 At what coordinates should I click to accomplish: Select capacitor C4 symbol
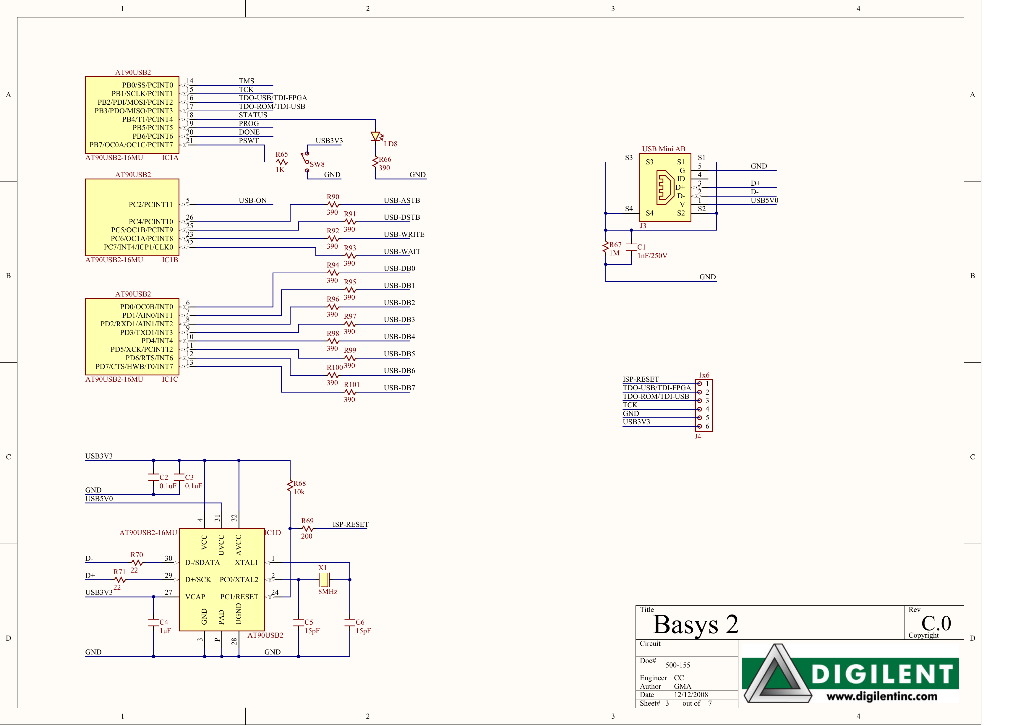tap(153, 622)
